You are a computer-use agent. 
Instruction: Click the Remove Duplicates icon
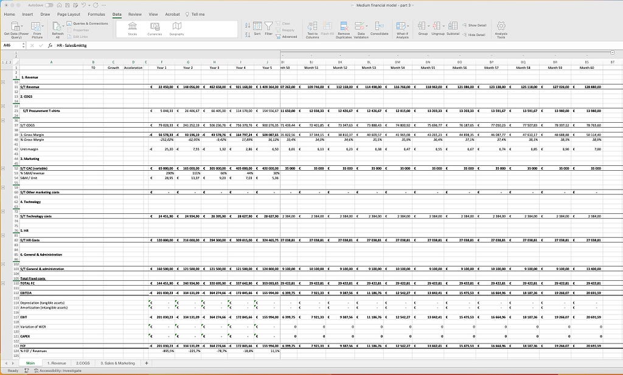coord(344,26)
